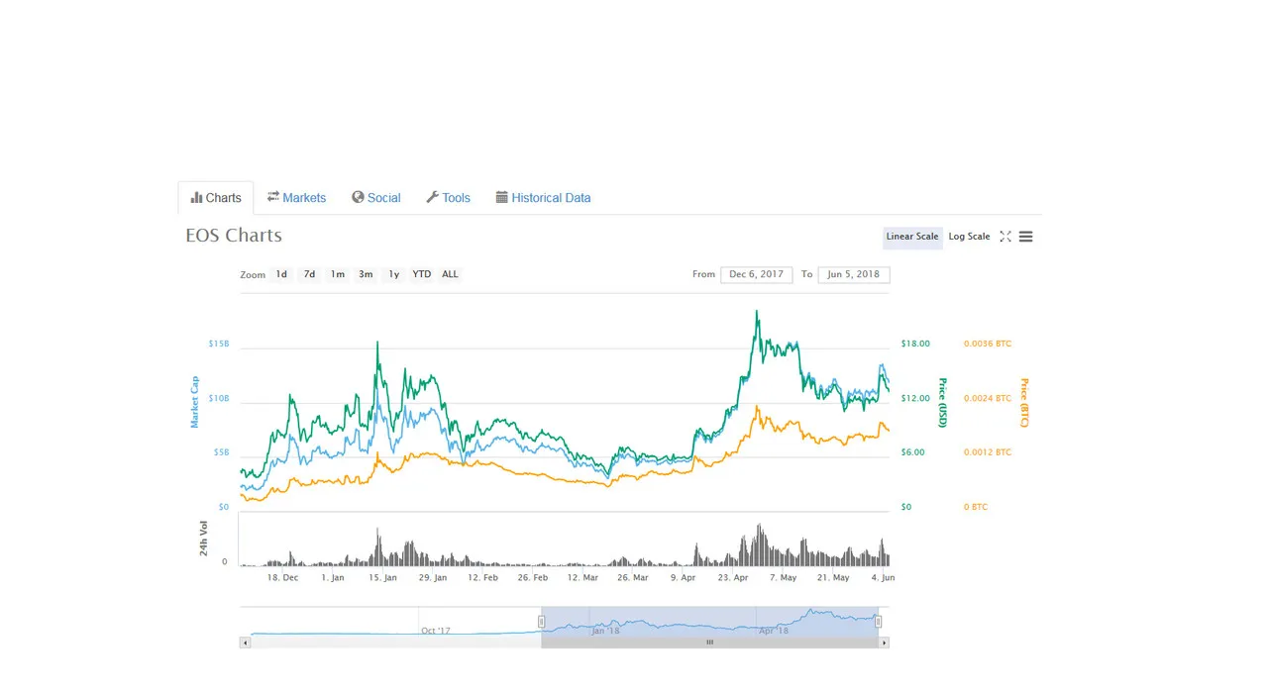The width and height of the screenshot is (1268, 693).
Task: Set zoom to YTD
Action: pyautogui.click(x=422, y=274)
